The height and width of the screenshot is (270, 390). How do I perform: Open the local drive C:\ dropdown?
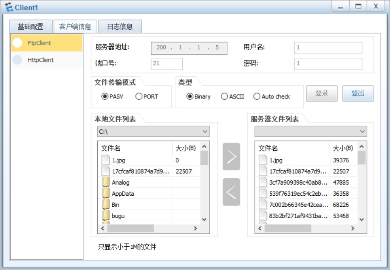tap(153, 131)
